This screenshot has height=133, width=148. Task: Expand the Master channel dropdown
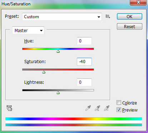[x=28, y=30]
